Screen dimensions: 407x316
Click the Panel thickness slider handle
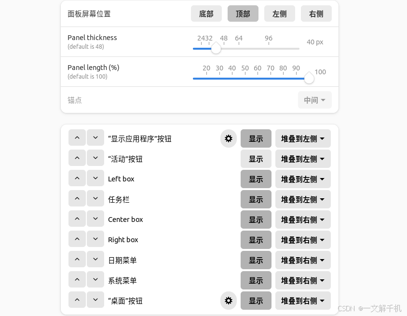(x=216, y=48)
